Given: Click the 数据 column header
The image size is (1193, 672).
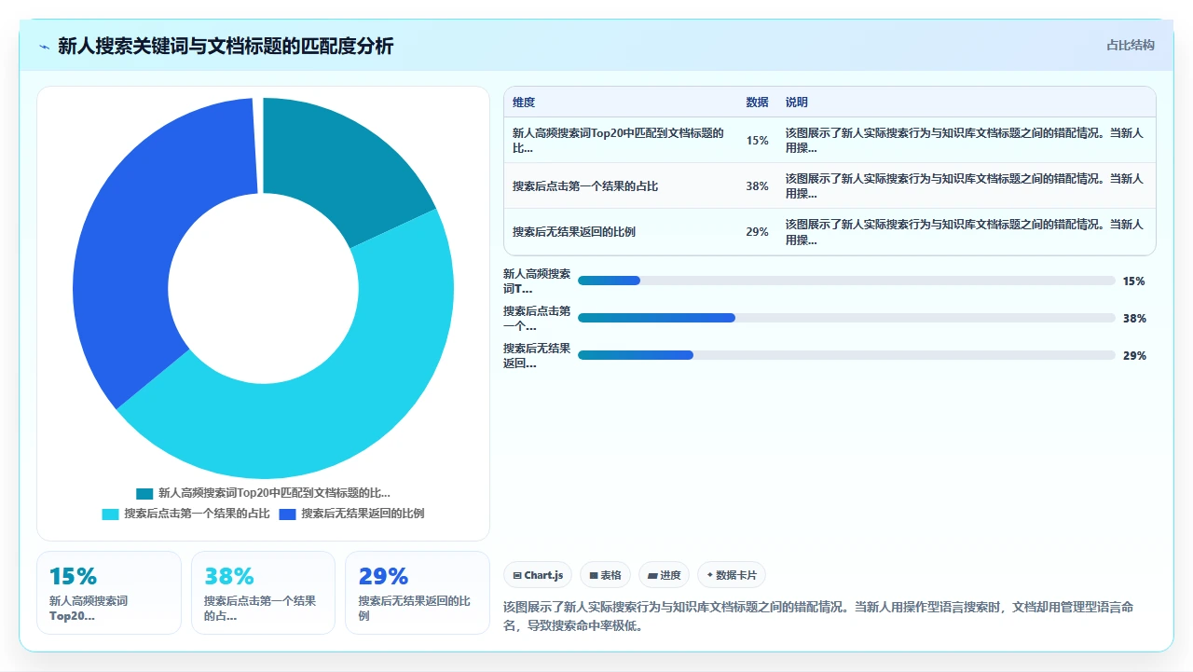Looking at the screenshot, I should pyautogui.click(x=757, y=103).
